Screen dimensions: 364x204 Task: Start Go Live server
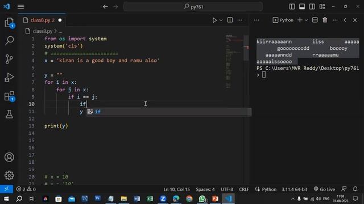point(324,189)
